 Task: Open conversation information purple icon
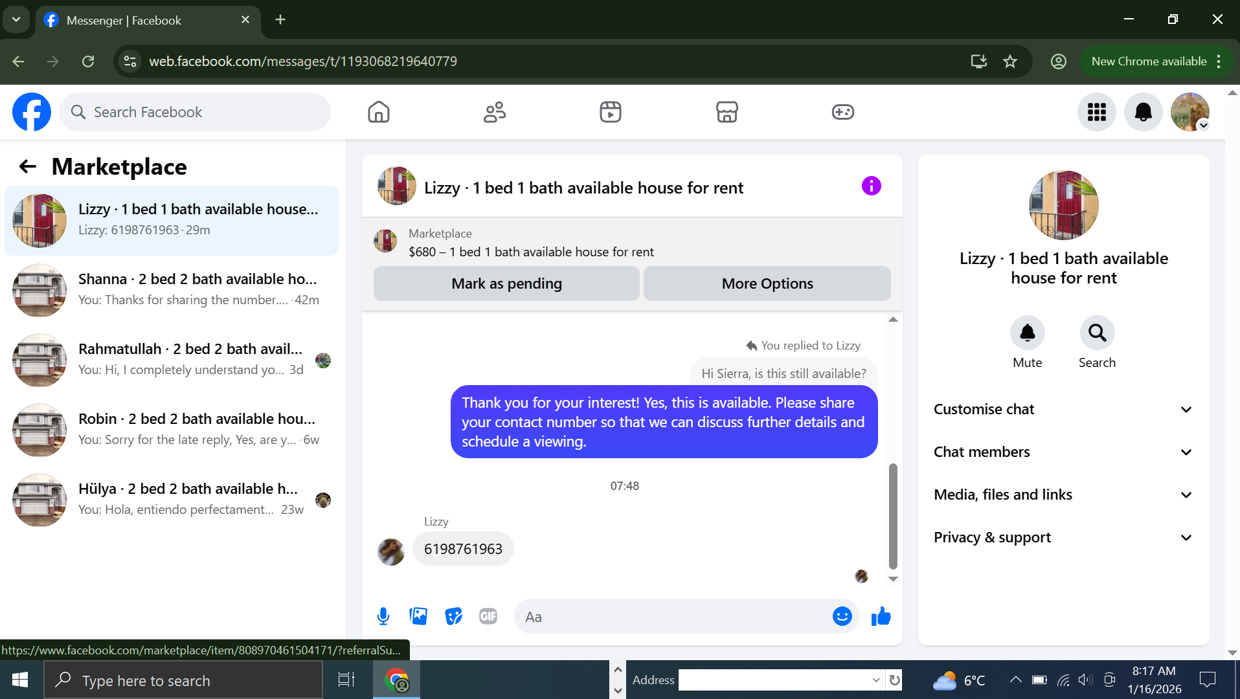click(872, 186)
